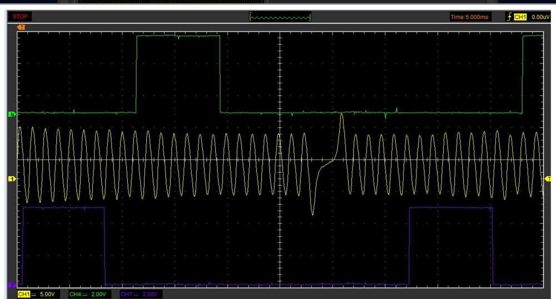
Task: Select the Time 5.000ms timebase readout
Action: 470,17
